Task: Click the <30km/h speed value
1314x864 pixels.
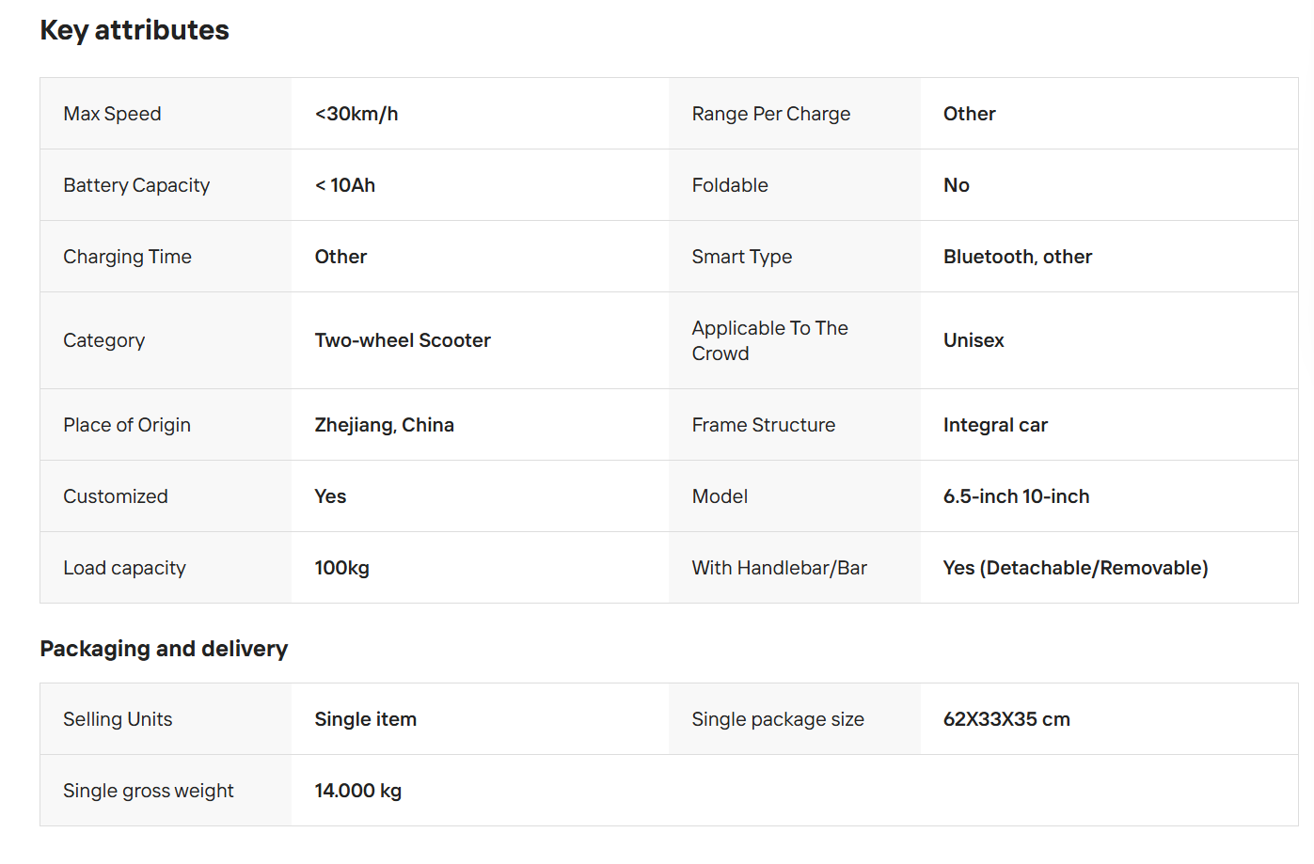Action: pos(356,114)
